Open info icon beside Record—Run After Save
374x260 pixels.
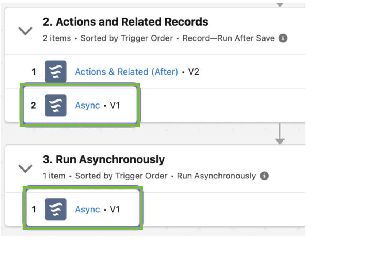[283, 38]
